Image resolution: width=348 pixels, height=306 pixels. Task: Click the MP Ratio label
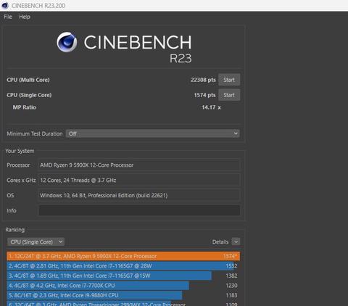pyautogui.click(x=25, y=107)
